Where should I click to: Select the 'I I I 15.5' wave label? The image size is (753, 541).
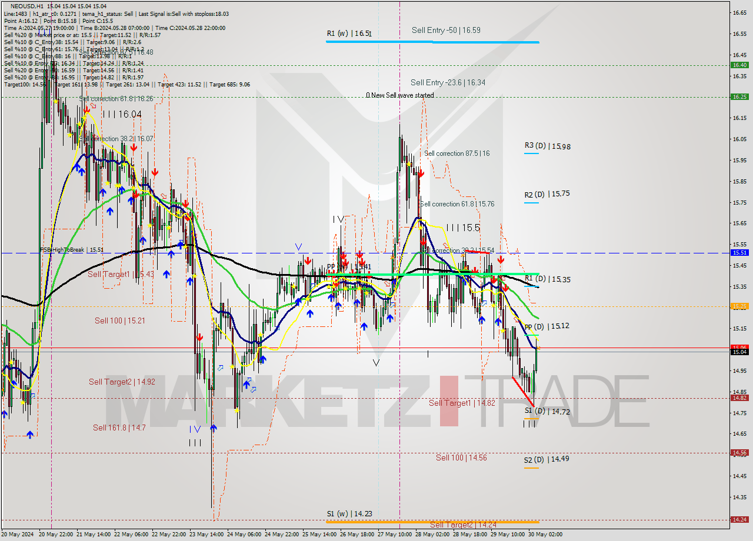[463, 228]
